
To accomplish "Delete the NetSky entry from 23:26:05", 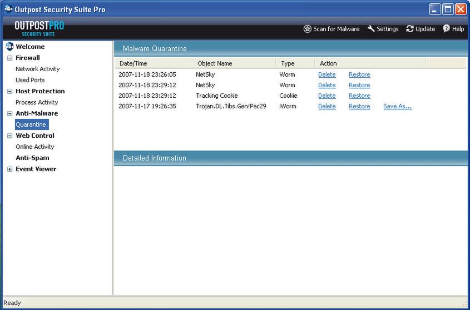I will [x=326, y=74].
